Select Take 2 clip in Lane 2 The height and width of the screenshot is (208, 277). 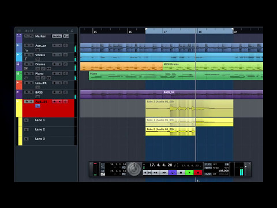coord(170,131)
